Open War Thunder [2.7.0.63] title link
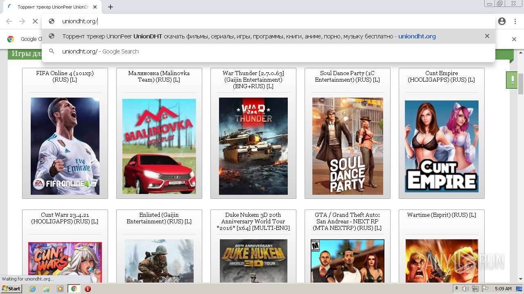Screen dimensions: 524x294 [x=253, y=80]
